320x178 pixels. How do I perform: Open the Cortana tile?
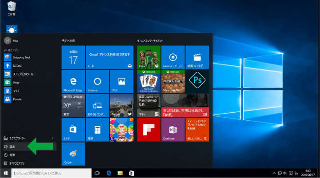[97, 81]
